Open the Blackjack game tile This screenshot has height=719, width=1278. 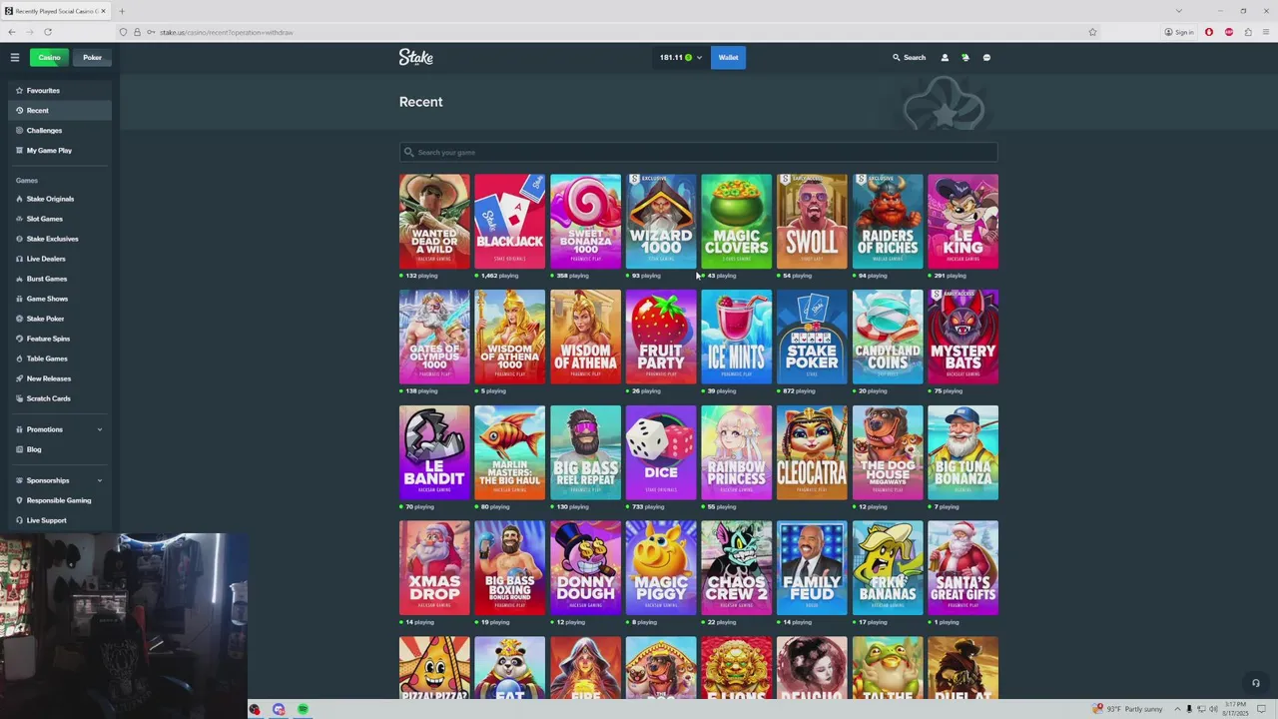point(509,222)
